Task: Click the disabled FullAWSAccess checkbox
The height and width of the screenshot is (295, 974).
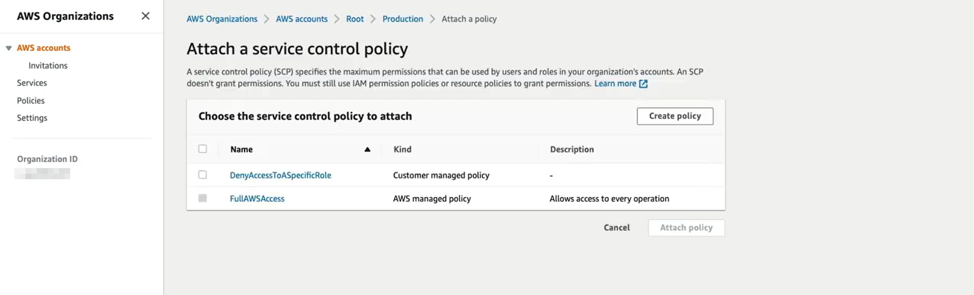Action: 203,198
